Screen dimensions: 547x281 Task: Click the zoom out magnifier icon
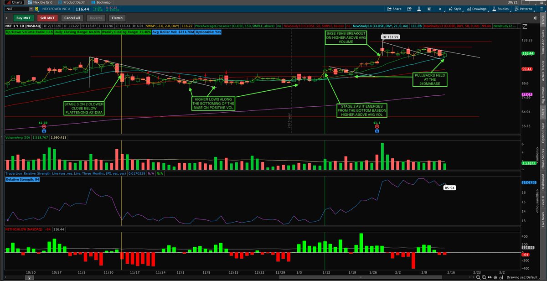click(x=478, y=277)
